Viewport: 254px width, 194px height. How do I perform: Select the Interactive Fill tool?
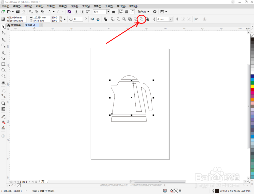point(3,122)
